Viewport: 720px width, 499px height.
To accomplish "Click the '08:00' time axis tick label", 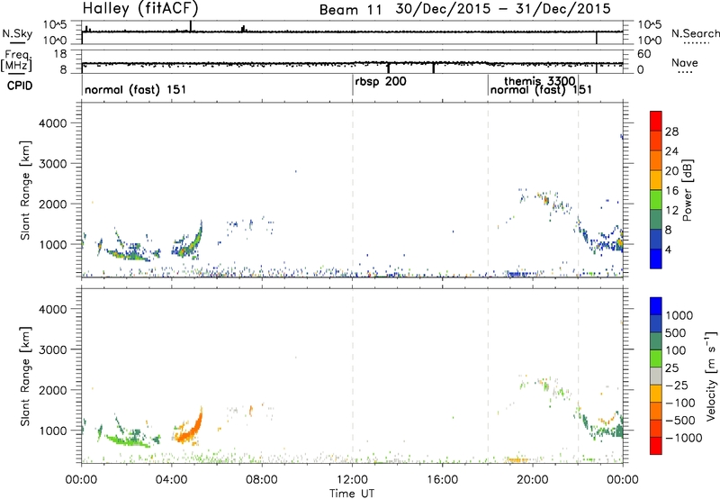I will 262,480.
